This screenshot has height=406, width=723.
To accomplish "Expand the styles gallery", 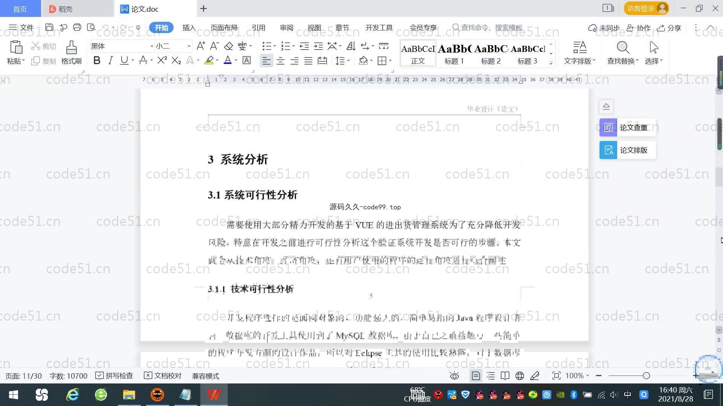I will pos(551,63).
